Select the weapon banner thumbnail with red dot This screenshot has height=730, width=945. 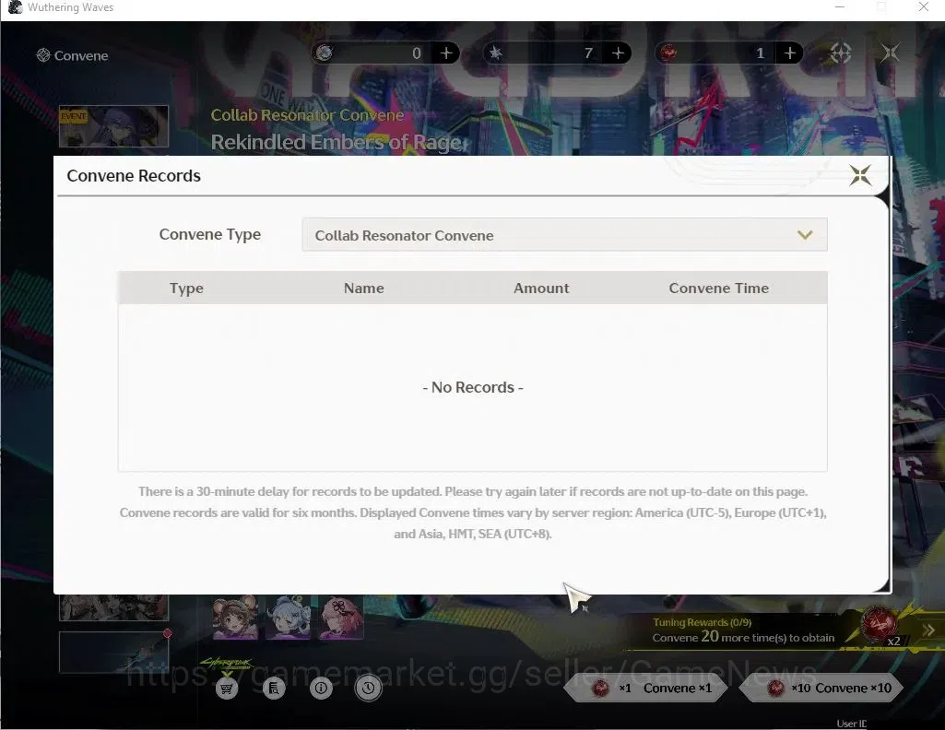(x=113, y=652)
